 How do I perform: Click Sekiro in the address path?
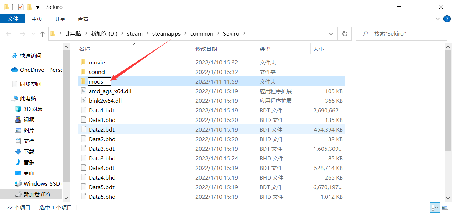click(x=231, y=33)
